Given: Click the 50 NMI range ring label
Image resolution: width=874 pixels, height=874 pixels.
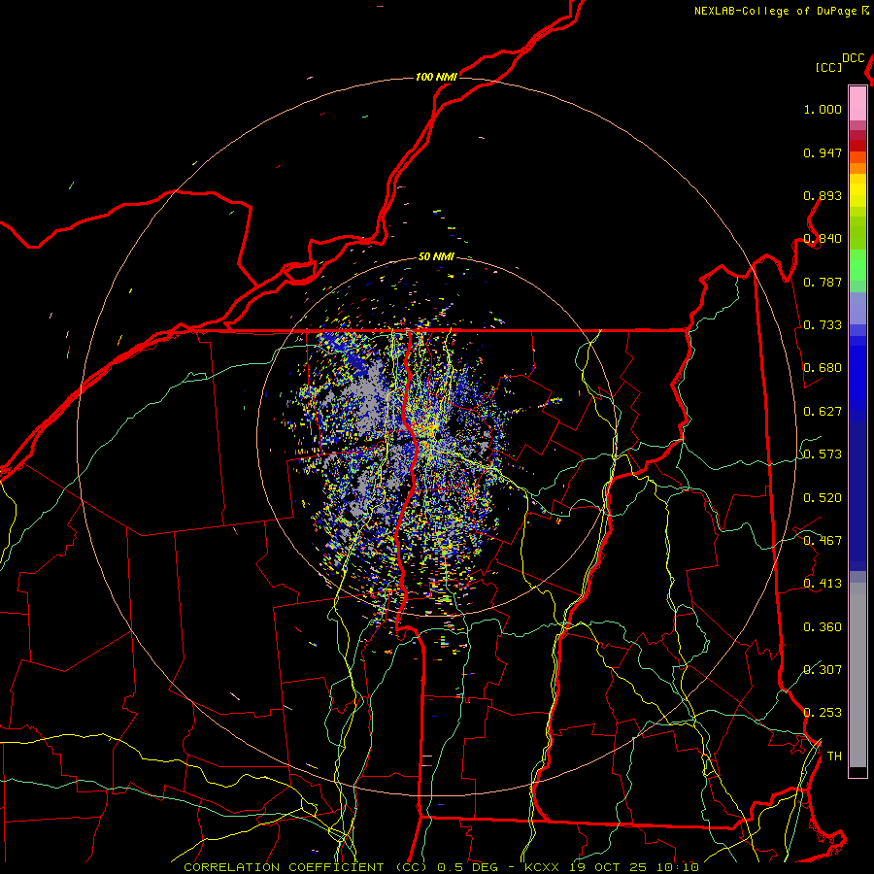Looking at the screenshot, I should 436,256.
